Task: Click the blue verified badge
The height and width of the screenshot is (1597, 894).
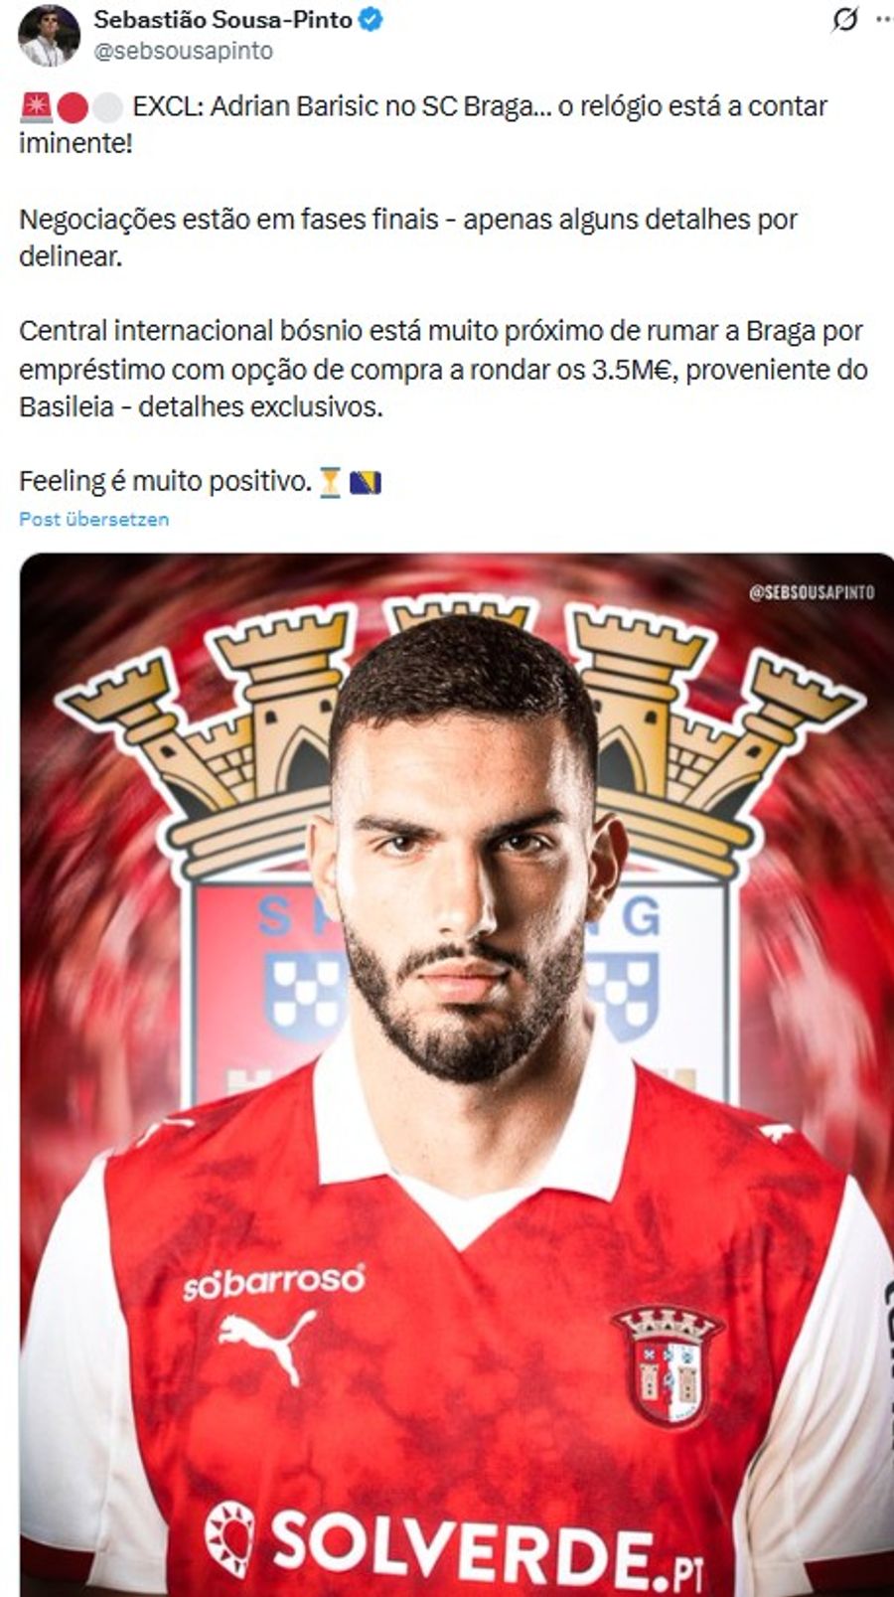Action: click(x=371, y=20)
